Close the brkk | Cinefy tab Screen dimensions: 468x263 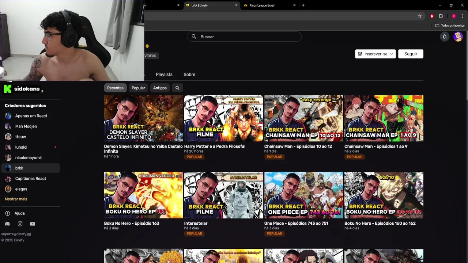(236, 5)
